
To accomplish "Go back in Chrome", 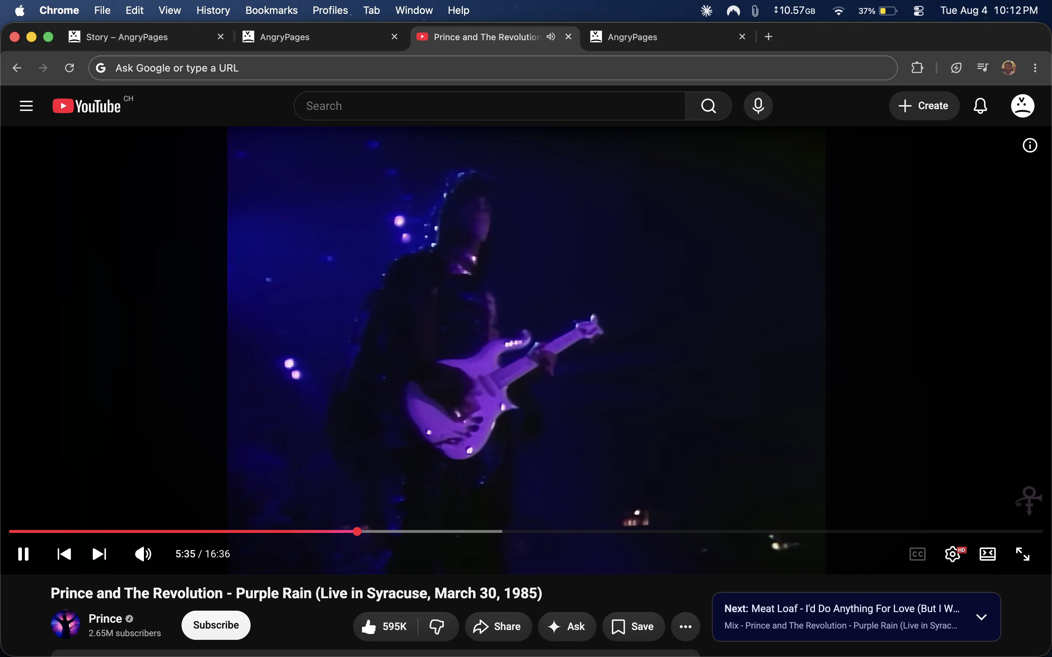I will click(x=17, y=68).
